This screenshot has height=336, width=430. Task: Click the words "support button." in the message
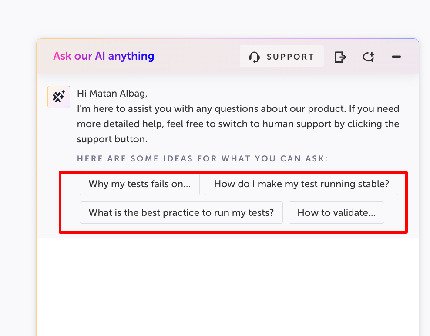point(112,139)
